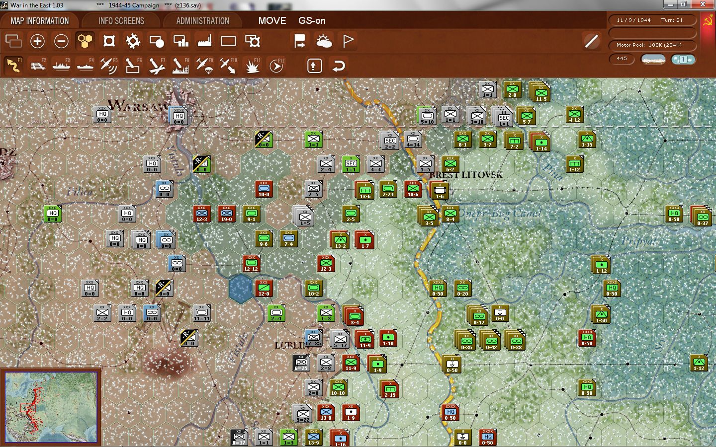Image resolution: width=716 pixels, height=447 pixels.
Task: Select F8 bomb city mode icon
Action: click(180, 66)
